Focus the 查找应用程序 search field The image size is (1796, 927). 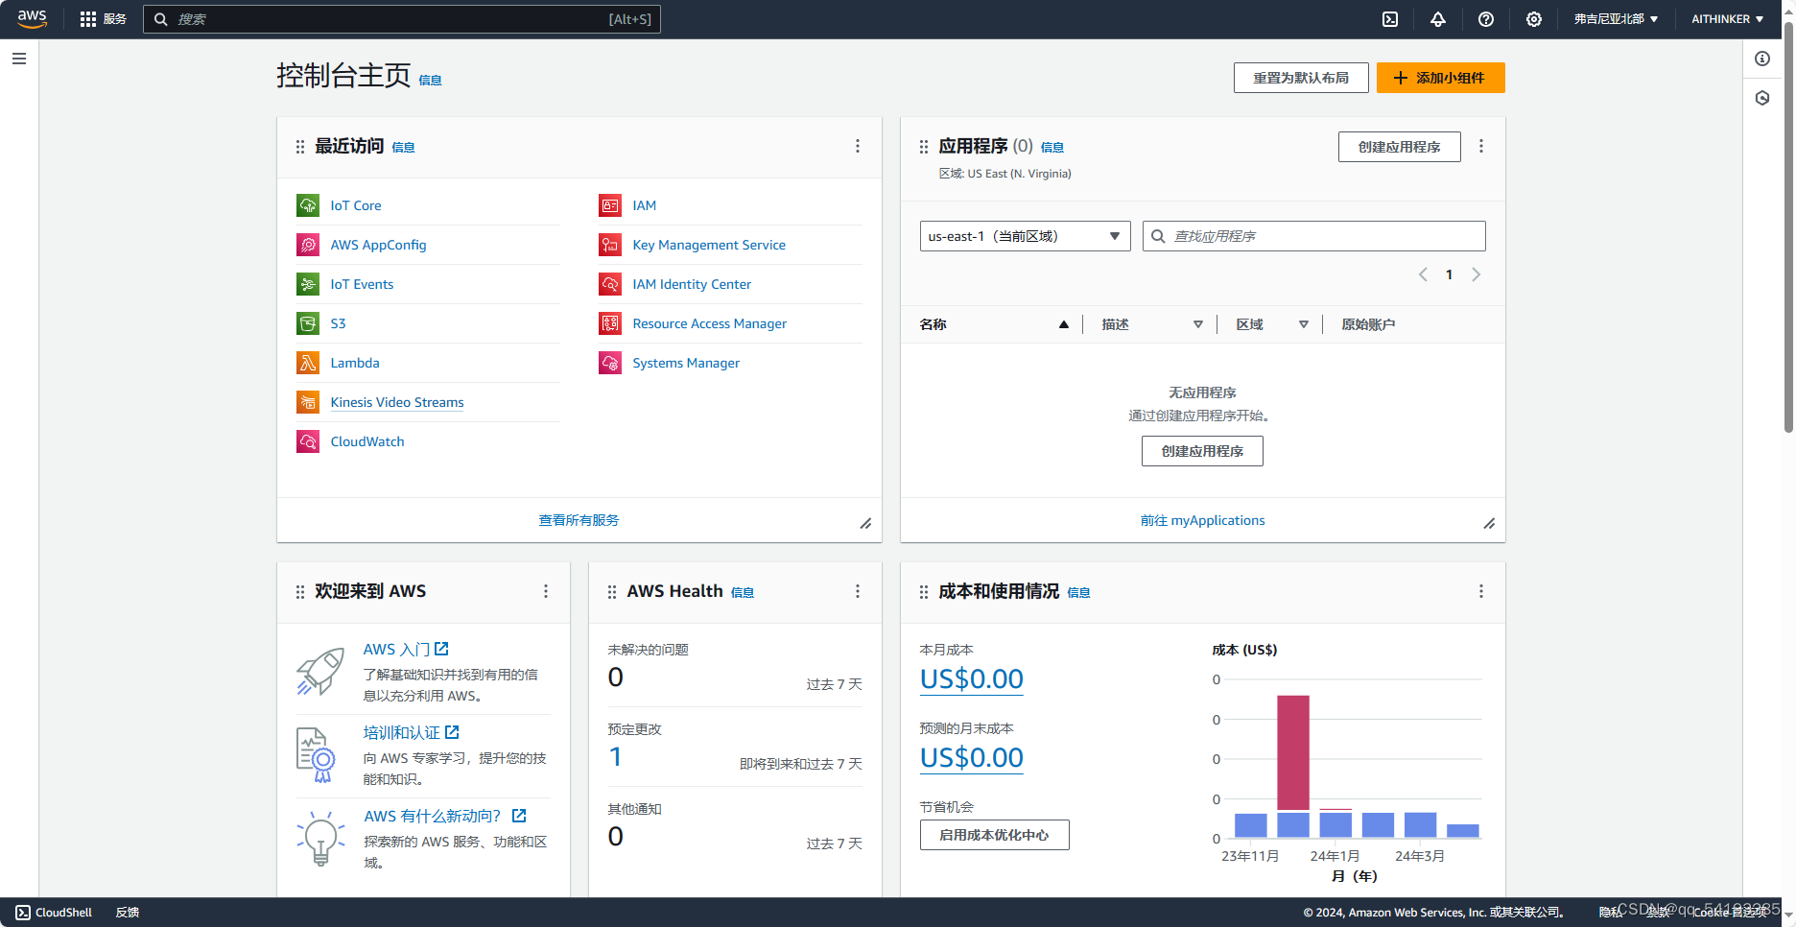tap(1313, 236)
